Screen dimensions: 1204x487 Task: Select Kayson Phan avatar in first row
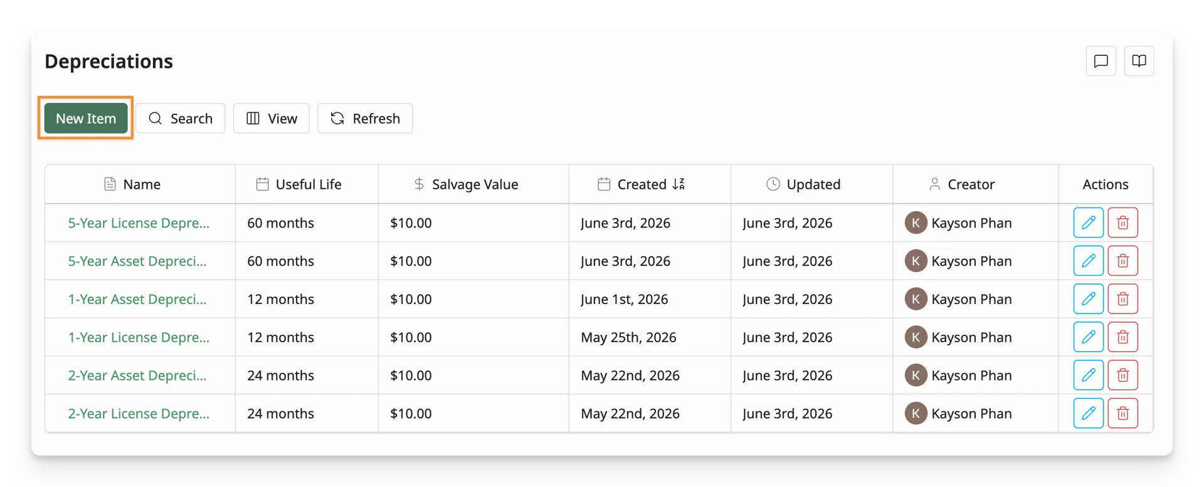click(916, 223)
